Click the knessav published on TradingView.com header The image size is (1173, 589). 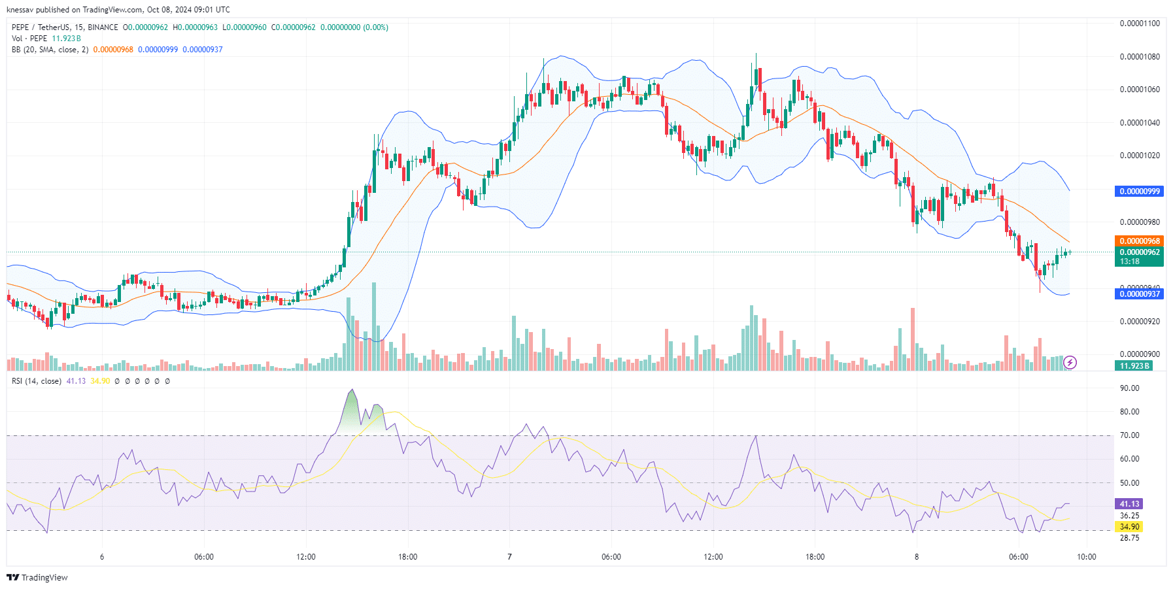tap(118, 10)
